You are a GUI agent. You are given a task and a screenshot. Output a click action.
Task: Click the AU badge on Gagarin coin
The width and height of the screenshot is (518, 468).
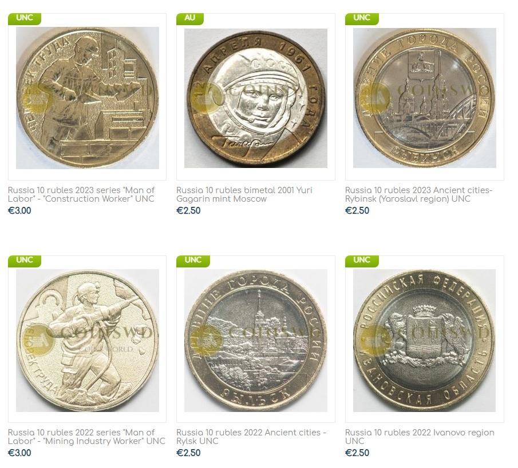tap(190, 18)
